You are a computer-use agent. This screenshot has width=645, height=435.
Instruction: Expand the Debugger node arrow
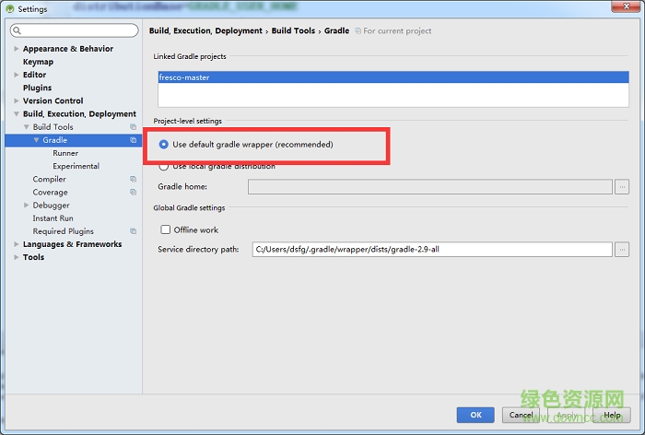click(27, 205)
